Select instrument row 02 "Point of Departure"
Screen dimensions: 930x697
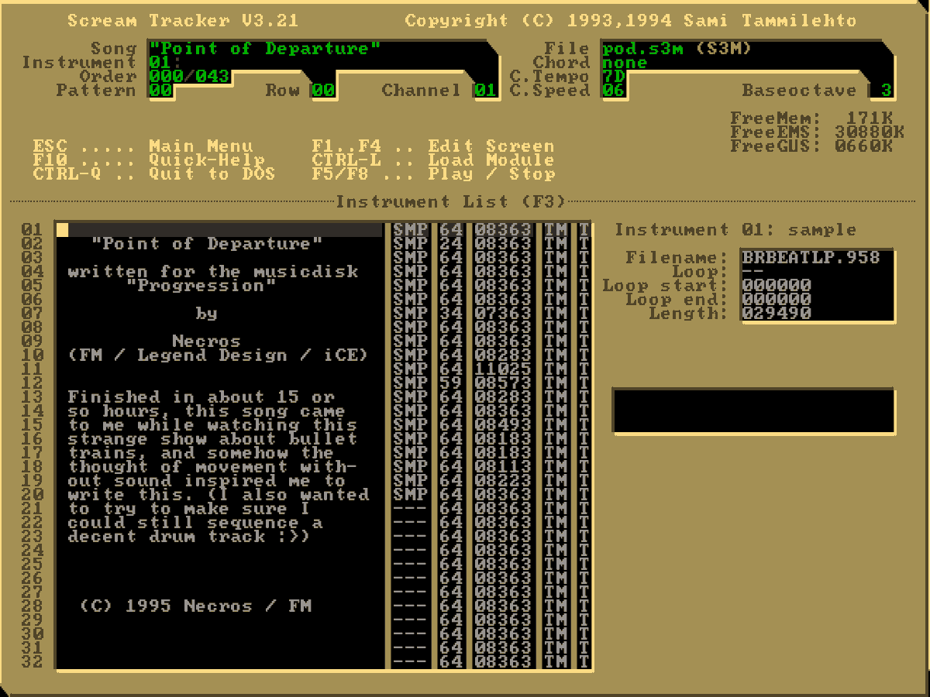pos(207,244)
